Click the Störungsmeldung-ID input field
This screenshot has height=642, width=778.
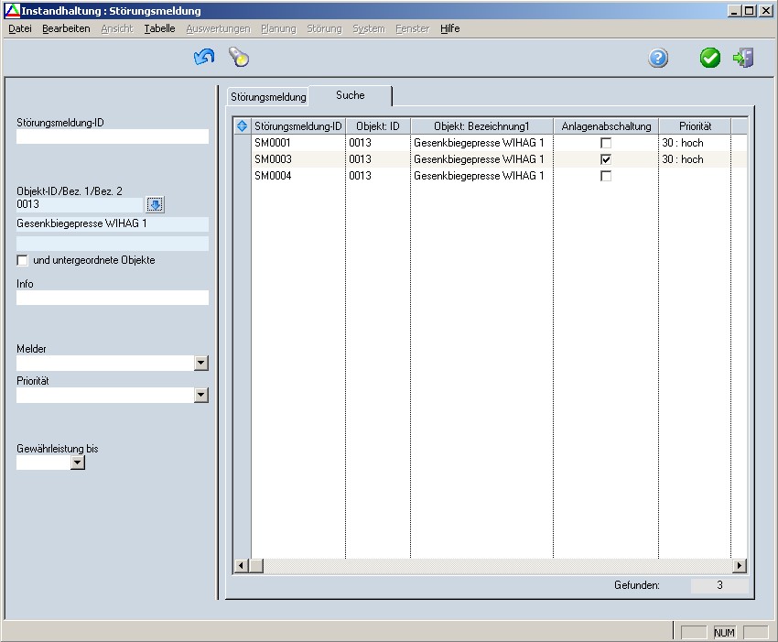[113, 136]
